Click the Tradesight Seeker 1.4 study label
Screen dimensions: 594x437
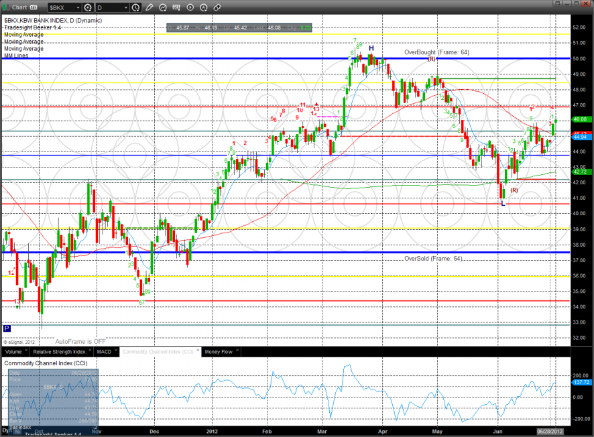(31, 27)
